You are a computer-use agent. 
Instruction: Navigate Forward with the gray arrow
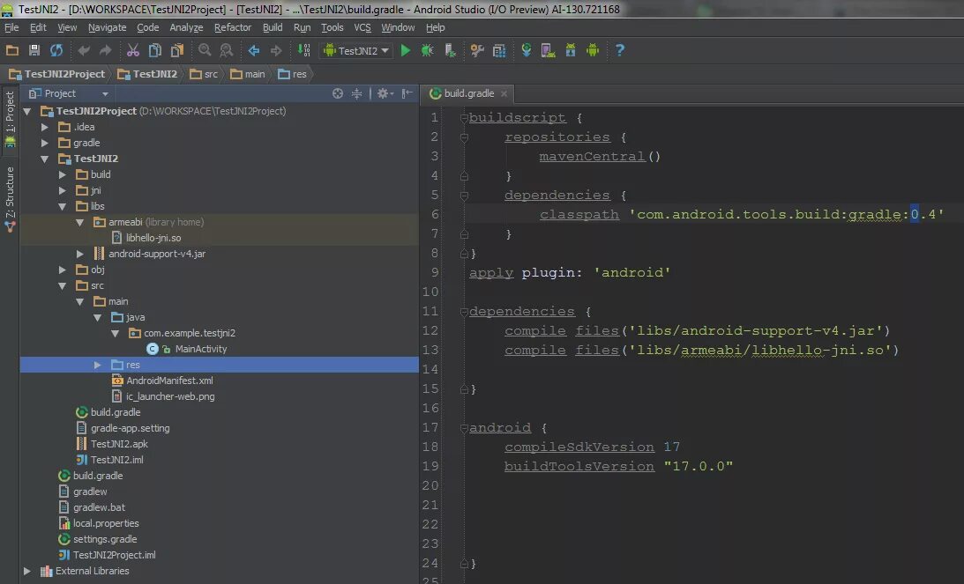[276, 50]
